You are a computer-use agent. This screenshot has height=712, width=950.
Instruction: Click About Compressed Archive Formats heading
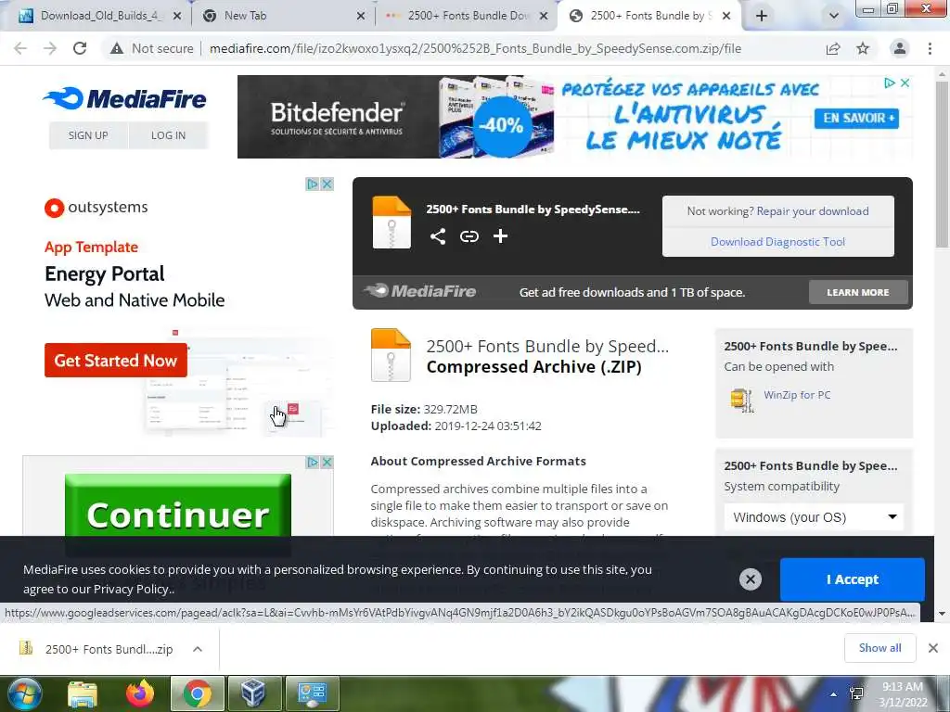[478, 462]
